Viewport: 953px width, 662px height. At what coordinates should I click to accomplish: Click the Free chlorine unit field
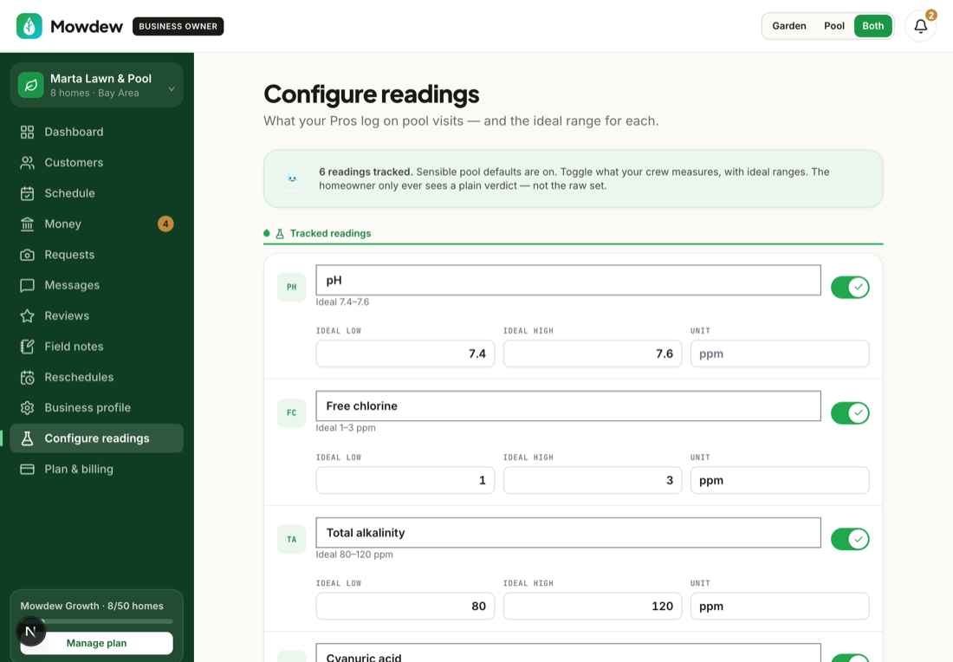coord(780,480)
